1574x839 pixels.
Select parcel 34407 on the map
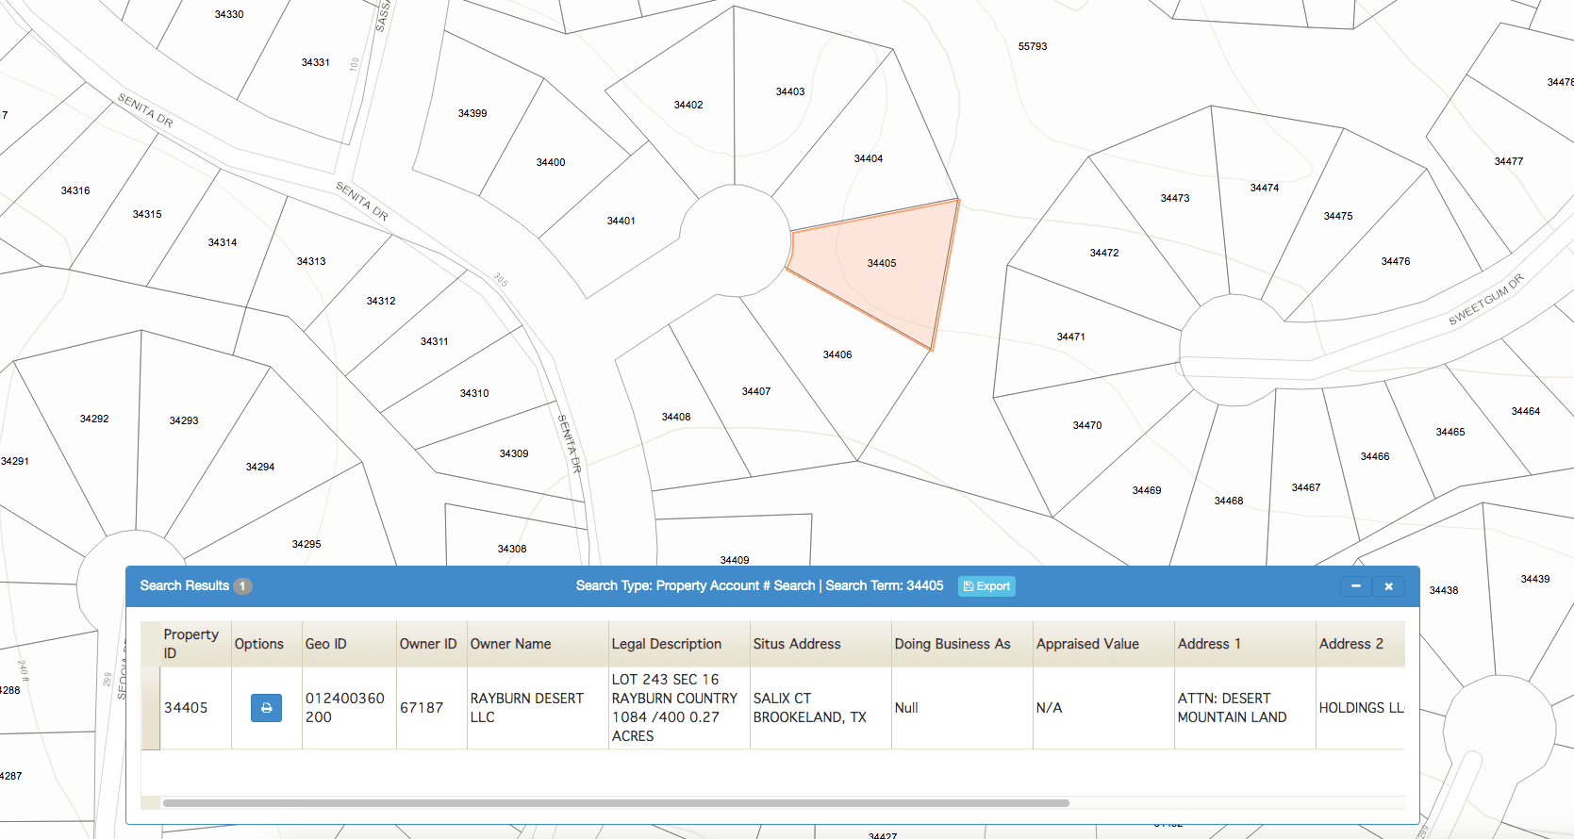(756, 391)
